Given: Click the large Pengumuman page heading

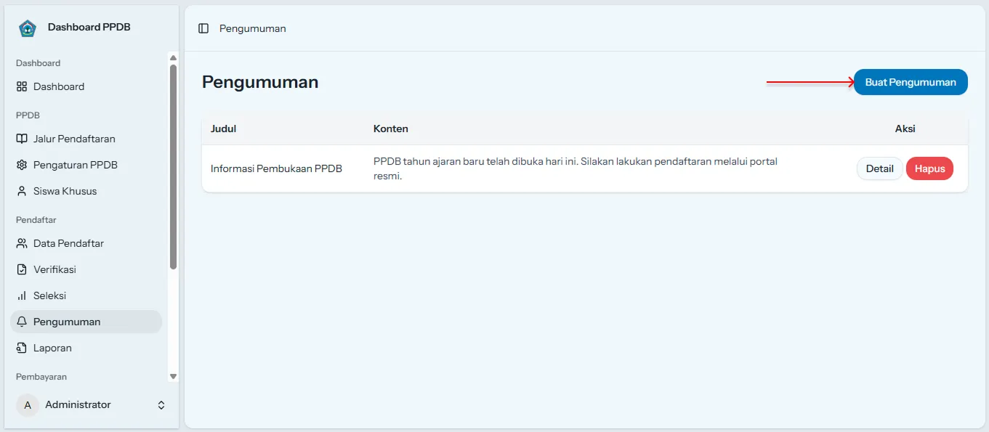Looking at the screenshot, I should pos(260,82).
